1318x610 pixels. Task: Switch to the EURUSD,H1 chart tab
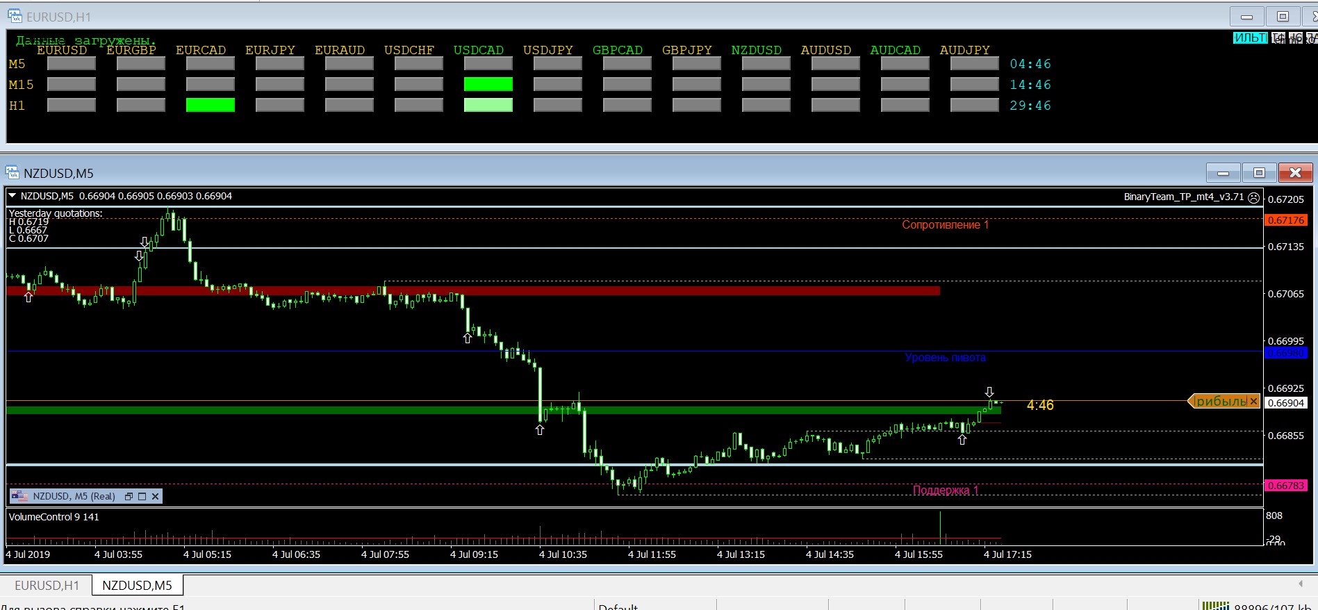(47, 585)
